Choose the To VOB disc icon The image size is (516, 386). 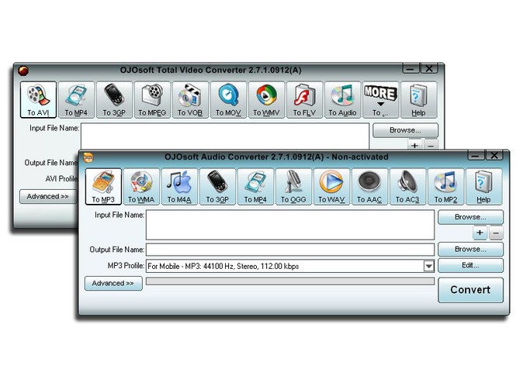pyautogui.click(x=190, y=100)
